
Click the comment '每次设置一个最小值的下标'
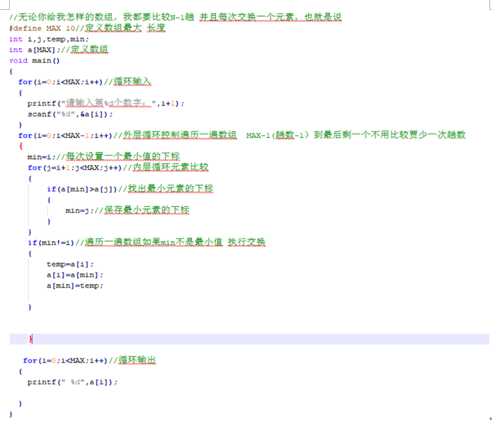[x=123, y=157]
